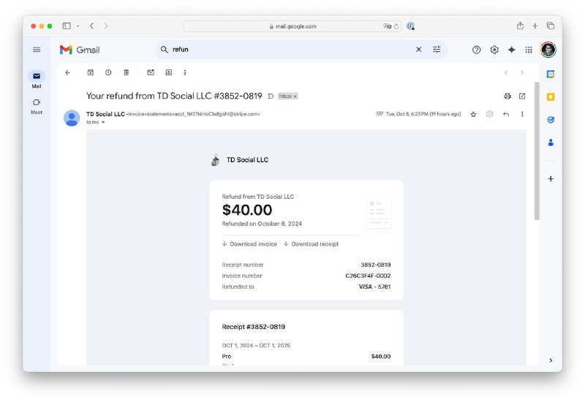The image size is (585, 402).
Task: Expand recipient details next to 'to me'
Action: tap(103, 122)
